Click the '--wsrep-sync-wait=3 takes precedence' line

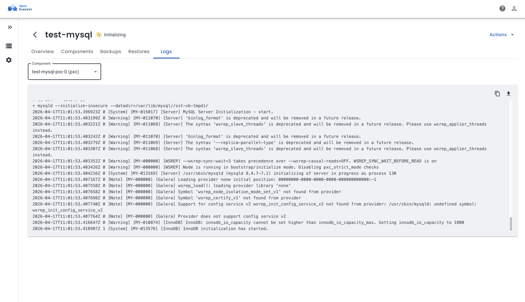[234, 161]
